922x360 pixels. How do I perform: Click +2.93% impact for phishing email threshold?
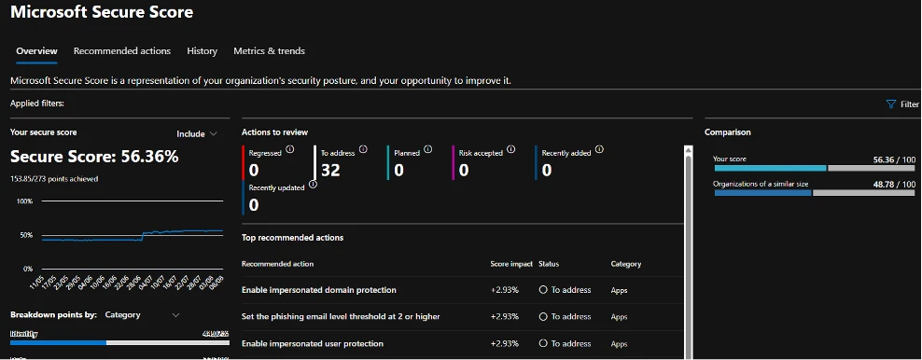505,316
